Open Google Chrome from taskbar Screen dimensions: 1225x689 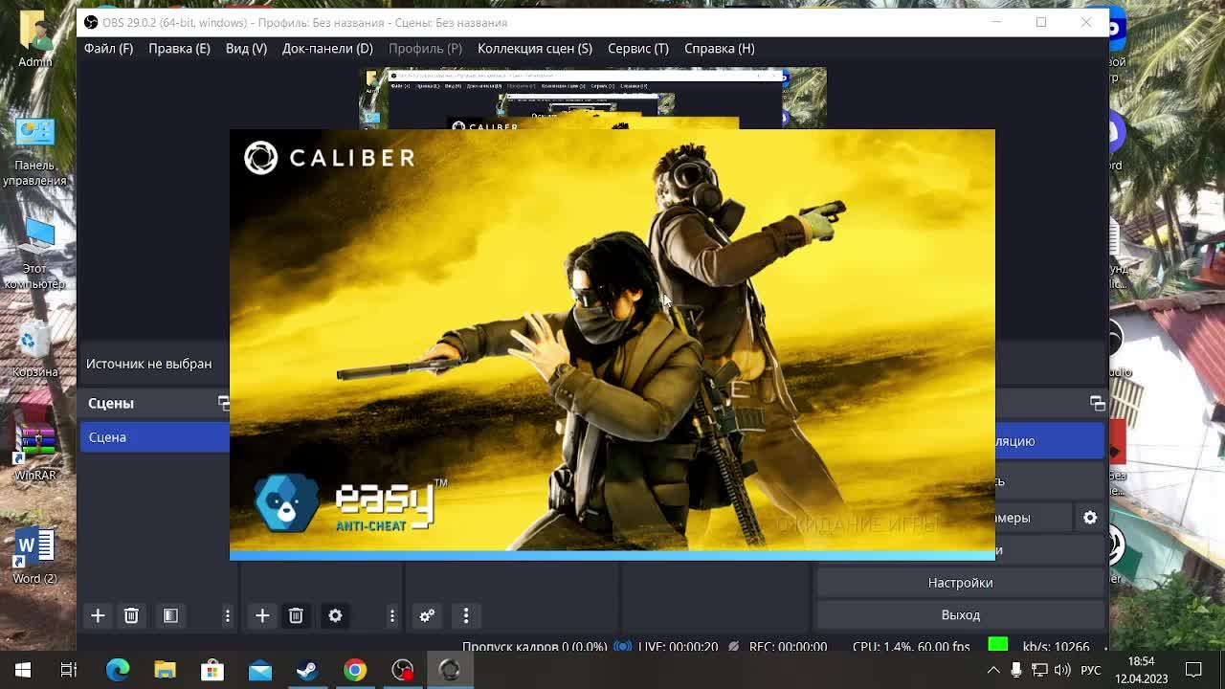(x=355, y=670)
